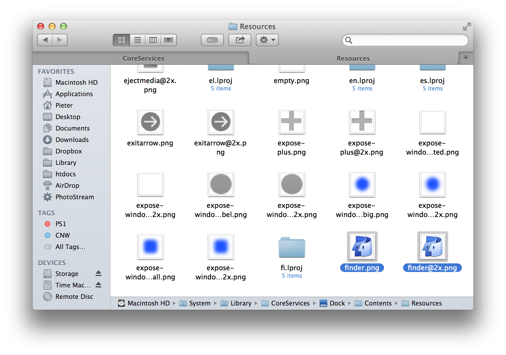Viewport: 506px width, 355px height.
Task: Jump to Contents in the path bar
Action: tap(373, 303)
